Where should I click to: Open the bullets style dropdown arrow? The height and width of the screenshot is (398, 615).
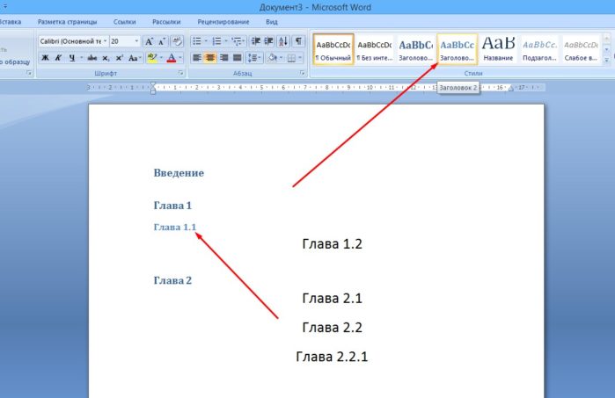[206, 41]
